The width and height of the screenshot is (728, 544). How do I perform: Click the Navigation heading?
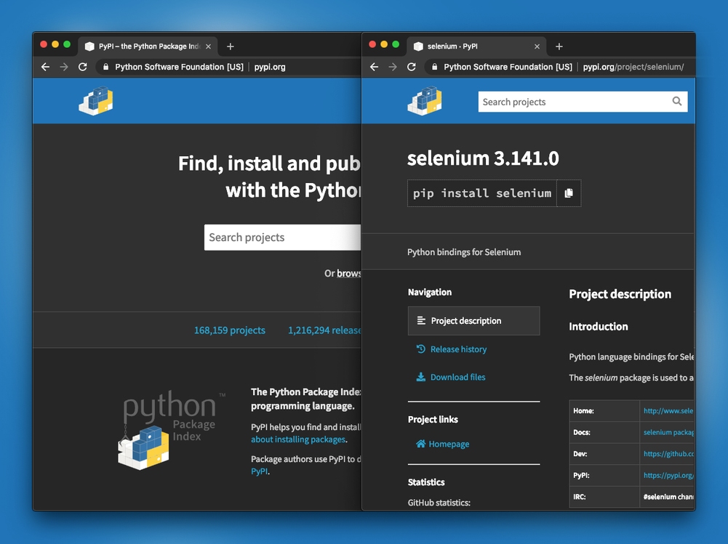[430, 292]
